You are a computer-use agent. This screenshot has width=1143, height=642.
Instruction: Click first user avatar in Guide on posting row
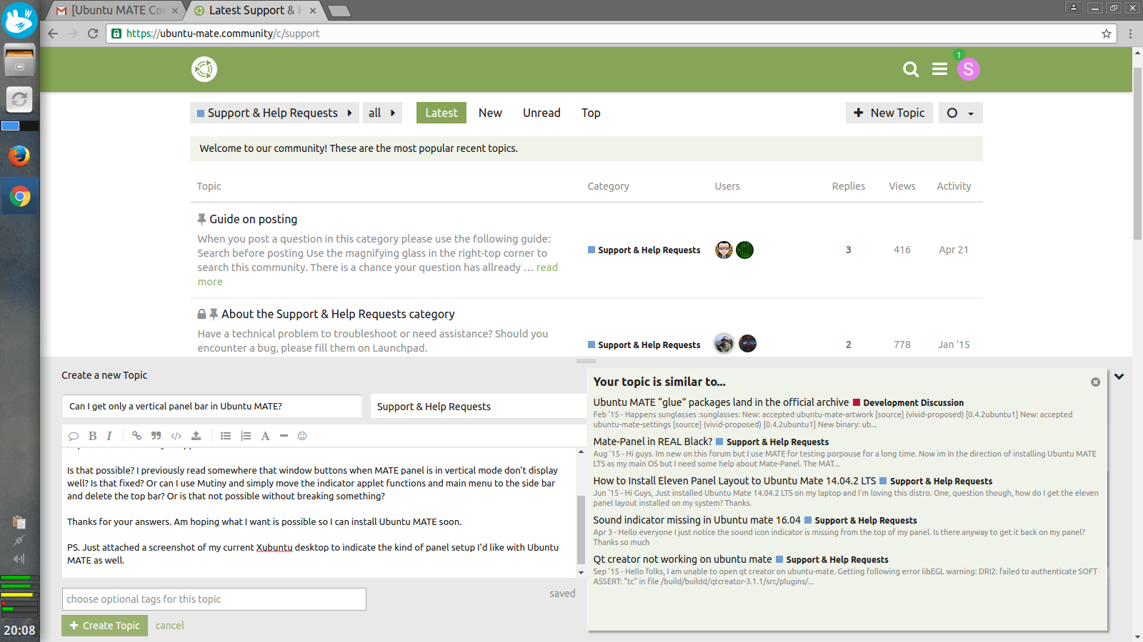coord(724,250)
